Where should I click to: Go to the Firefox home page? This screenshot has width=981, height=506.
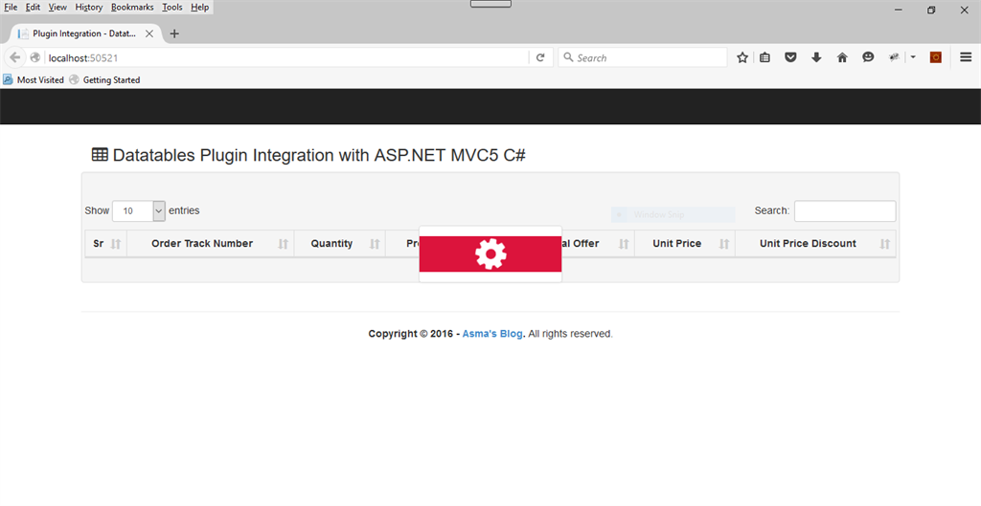pos(842,57)
